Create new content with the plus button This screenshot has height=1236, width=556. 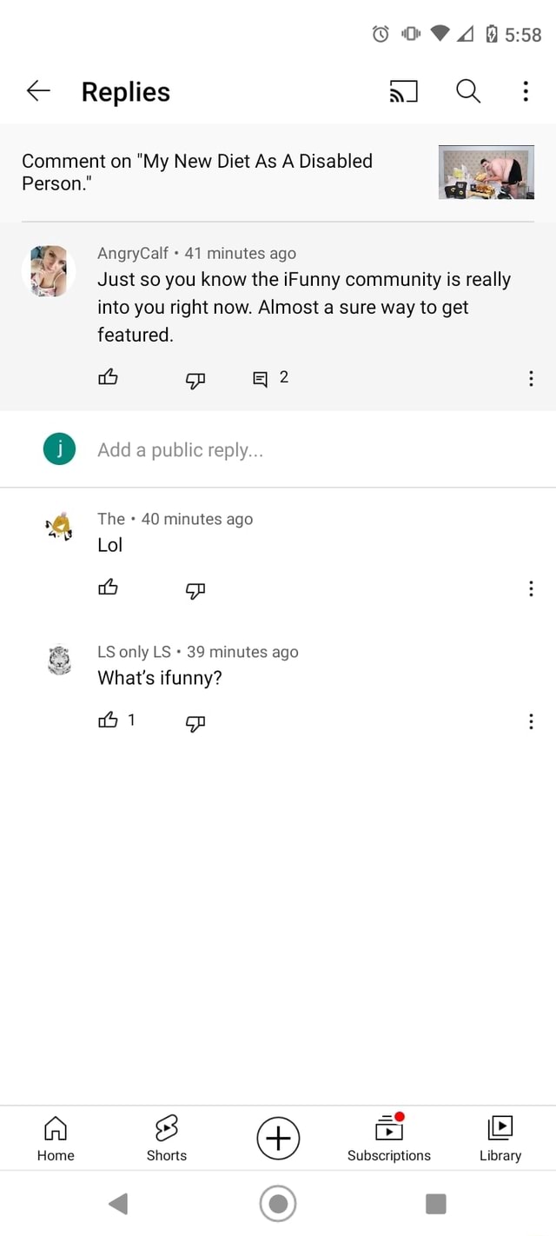coord(278,1138)
